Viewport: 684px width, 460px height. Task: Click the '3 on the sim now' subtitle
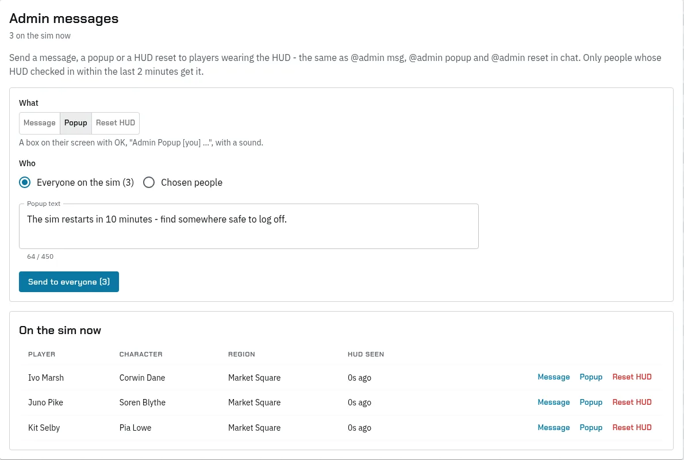(40, 36)
